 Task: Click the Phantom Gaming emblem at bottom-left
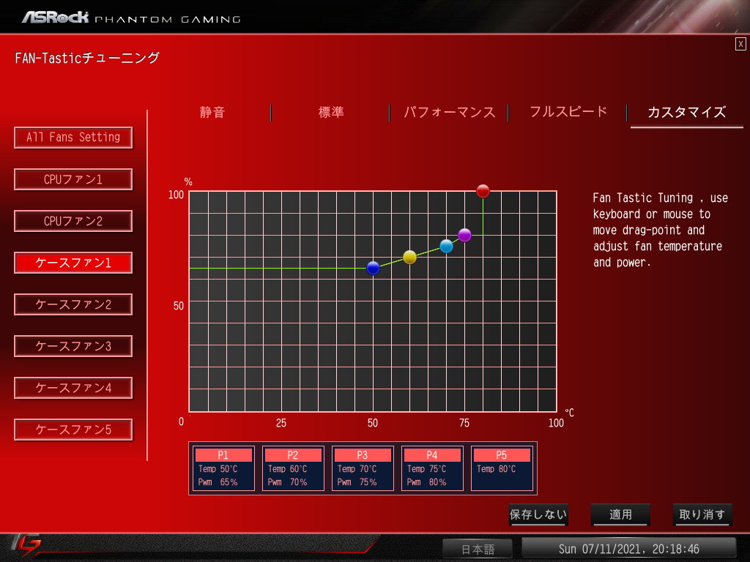tap(26, 546)
